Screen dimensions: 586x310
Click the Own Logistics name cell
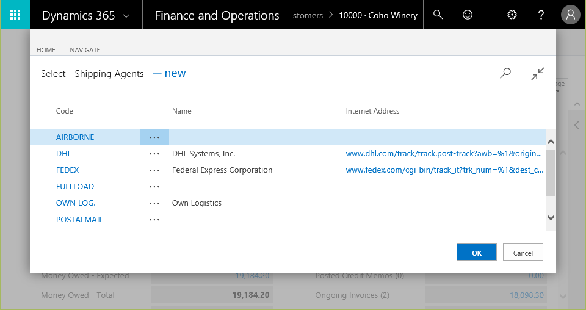point(197,203)
